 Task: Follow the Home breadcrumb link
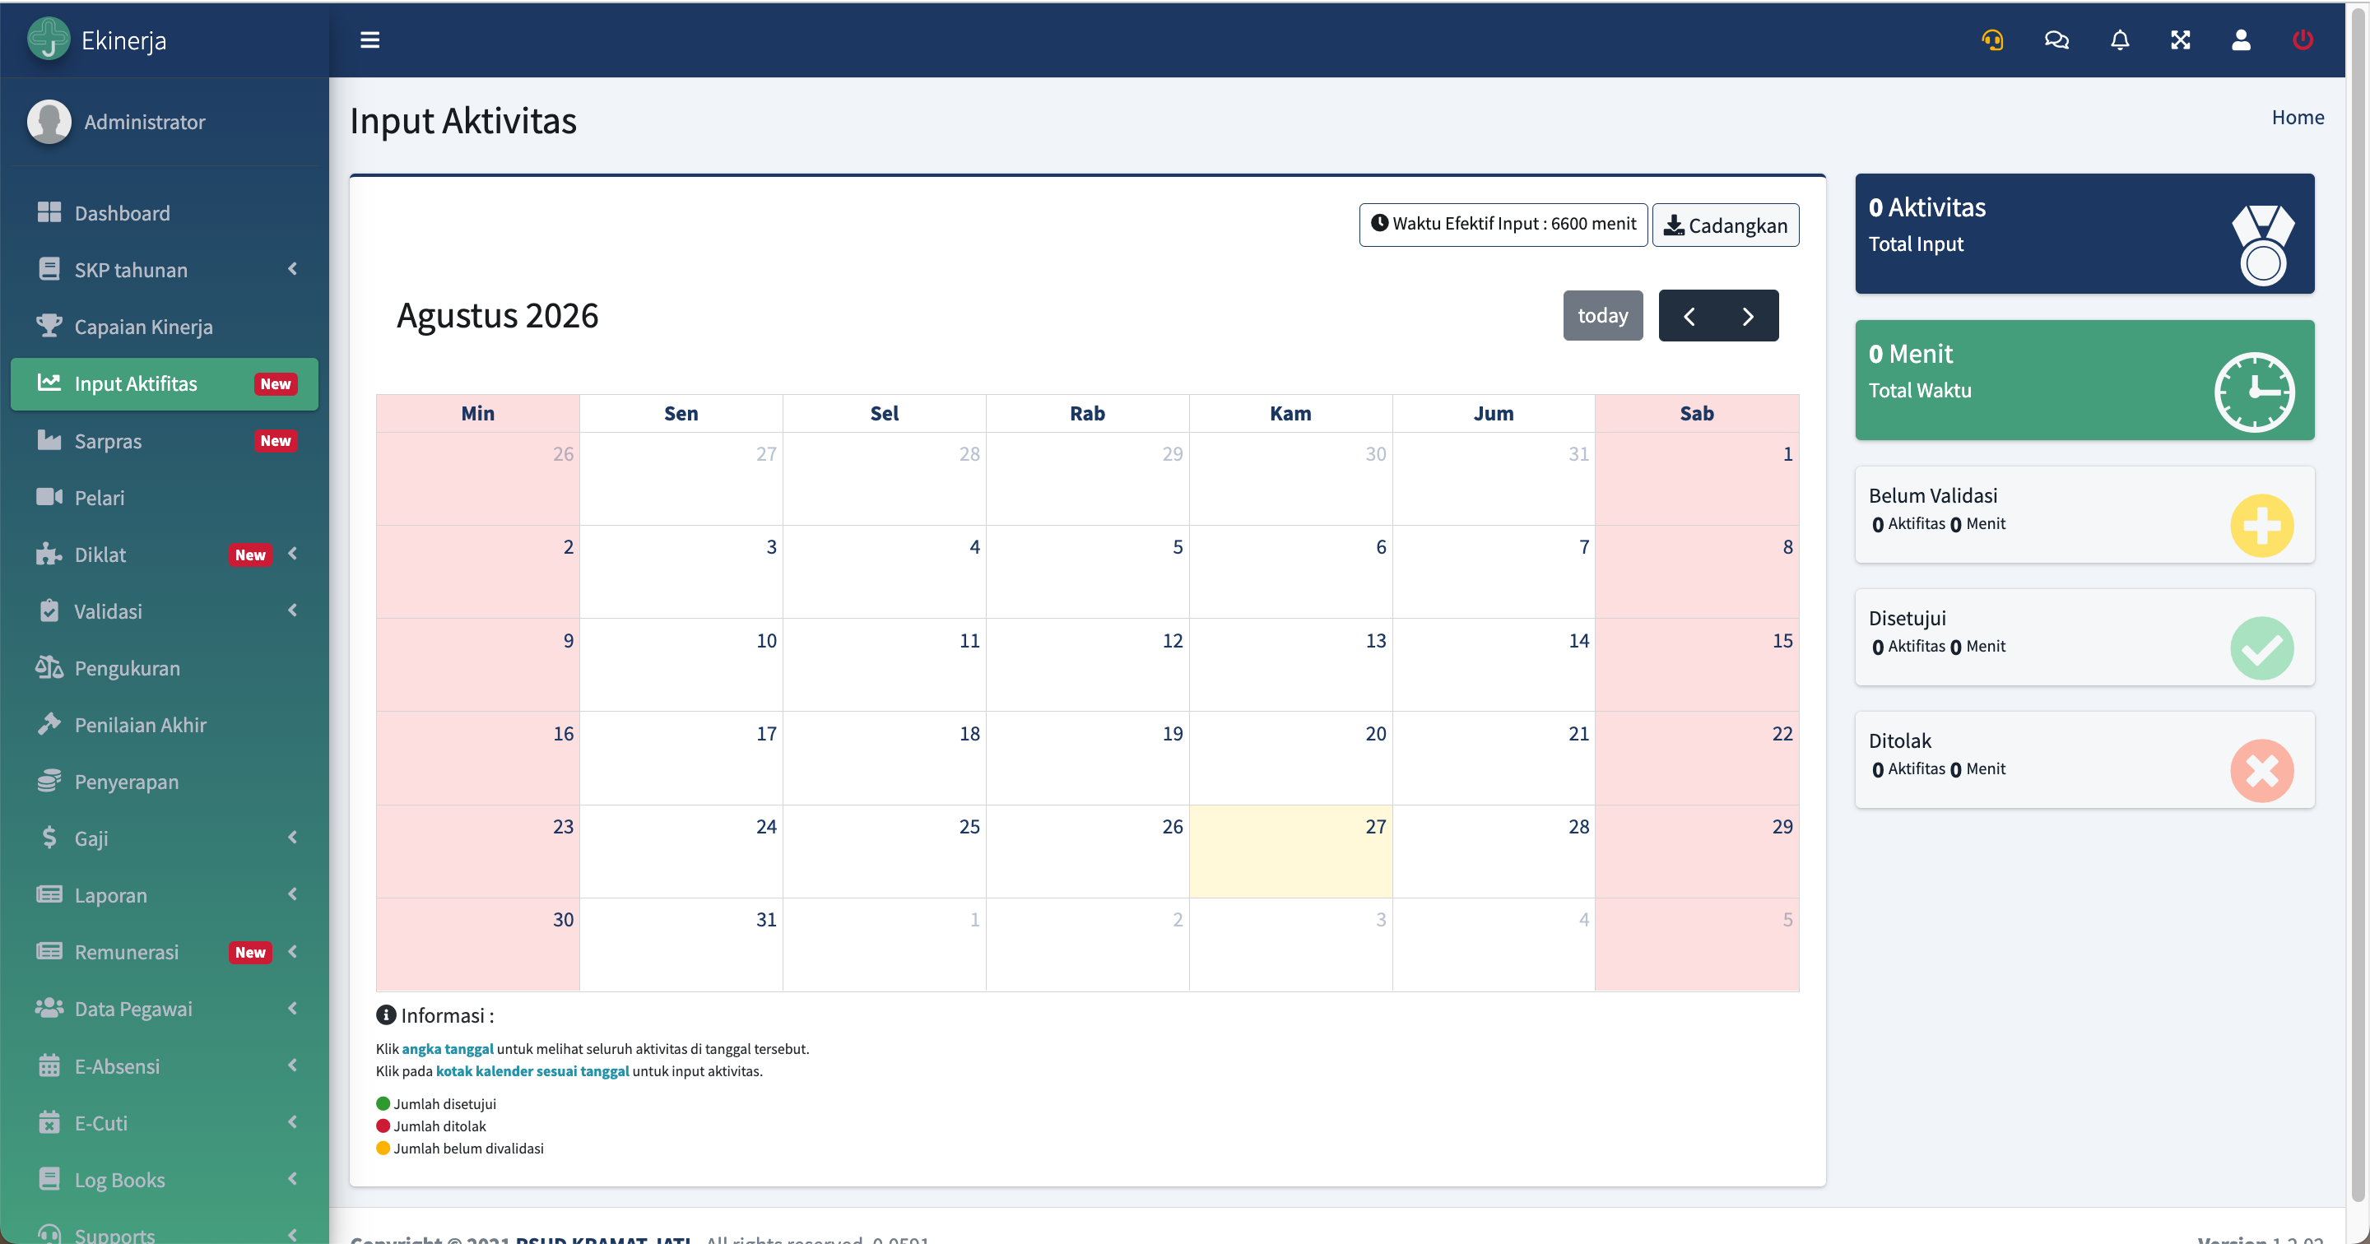coord(2298,117)
